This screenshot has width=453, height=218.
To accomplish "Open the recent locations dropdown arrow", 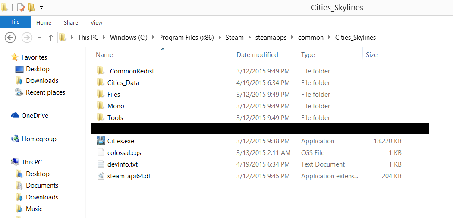I will 39,38.
